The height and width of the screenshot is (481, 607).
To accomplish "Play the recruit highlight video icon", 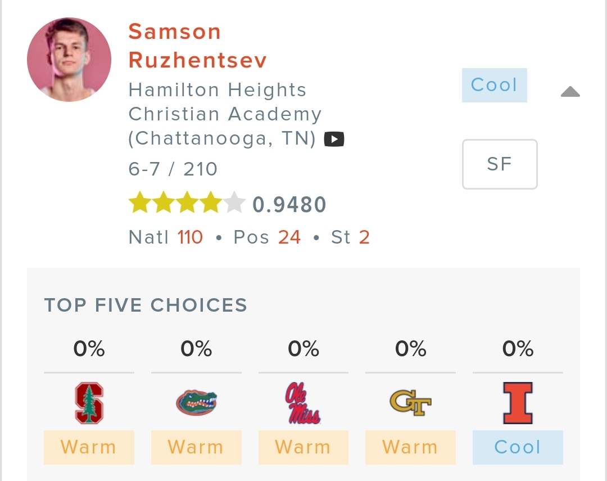I will pos(334,139).
